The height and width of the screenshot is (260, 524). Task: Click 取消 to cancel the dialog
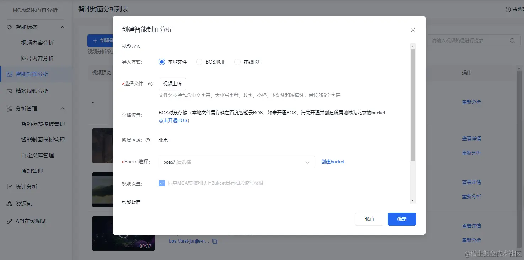click(369, 219)
